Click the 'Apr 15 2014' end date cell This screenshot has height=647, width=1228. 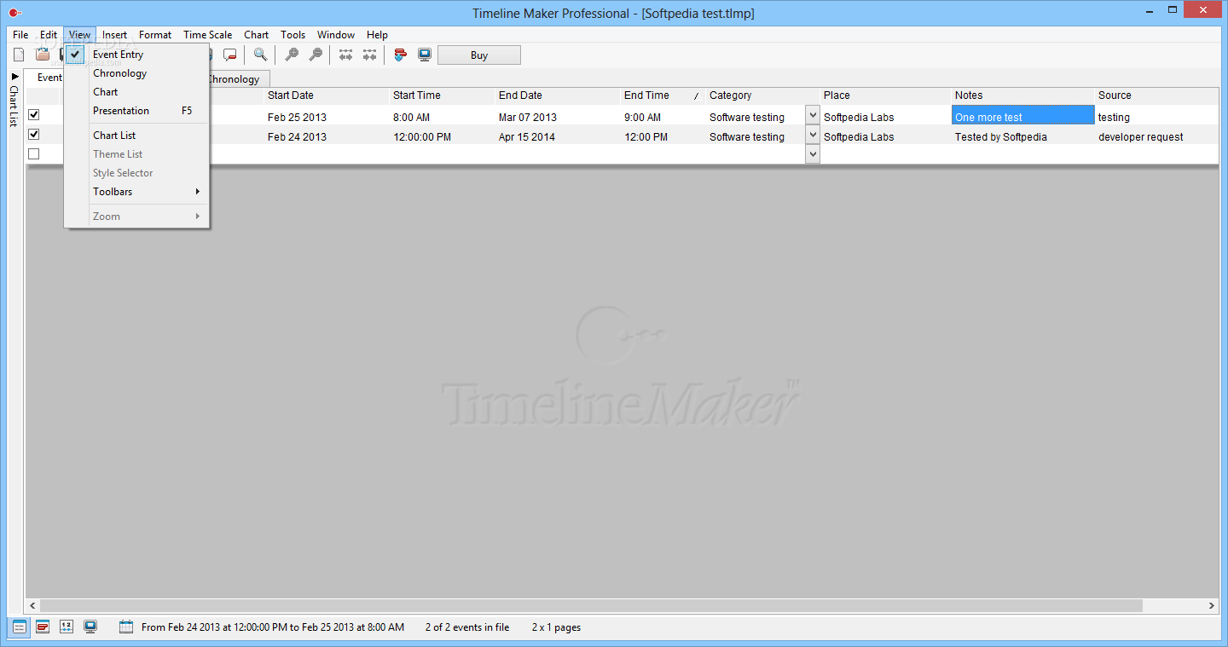(558, 136)
